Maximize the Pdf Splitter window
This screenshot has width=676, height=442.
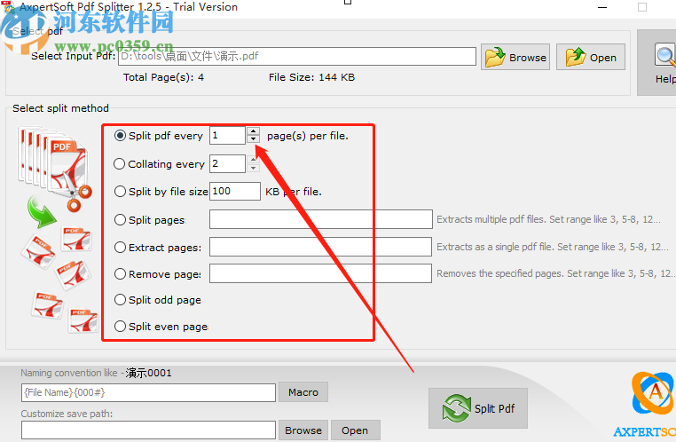click(x=642, y=7)
